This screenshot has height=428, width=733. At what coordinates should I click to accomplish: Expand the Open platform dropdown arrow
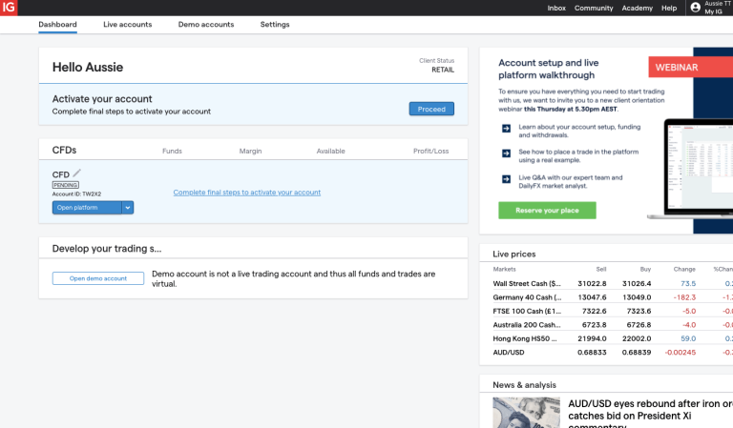tap(128, 208)
